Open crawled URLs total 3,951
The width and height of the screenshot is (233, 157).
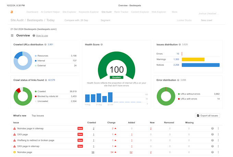[50, 44]
